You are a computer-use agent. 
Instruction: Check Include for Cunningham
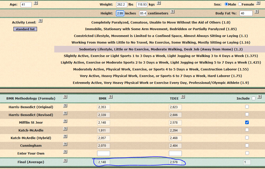[x=247, y=145]
